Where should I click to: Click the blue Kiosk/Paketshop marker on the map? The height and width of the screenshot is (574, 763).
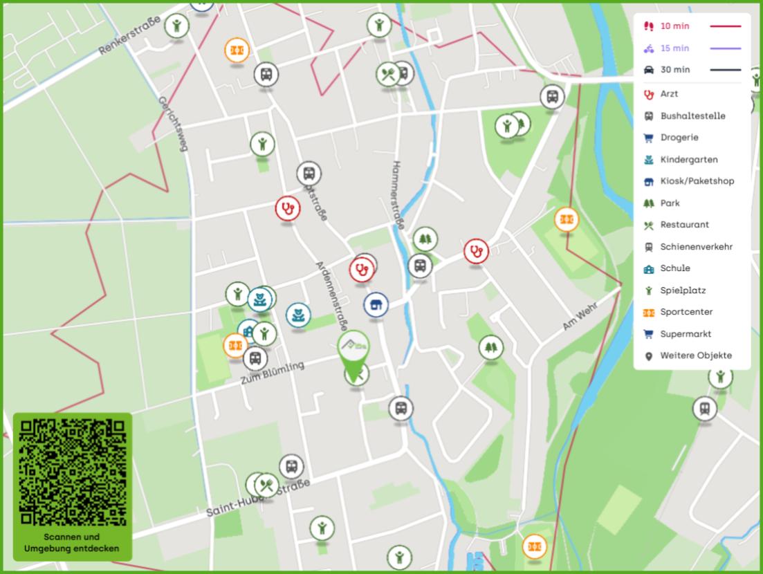pos(376,305)
